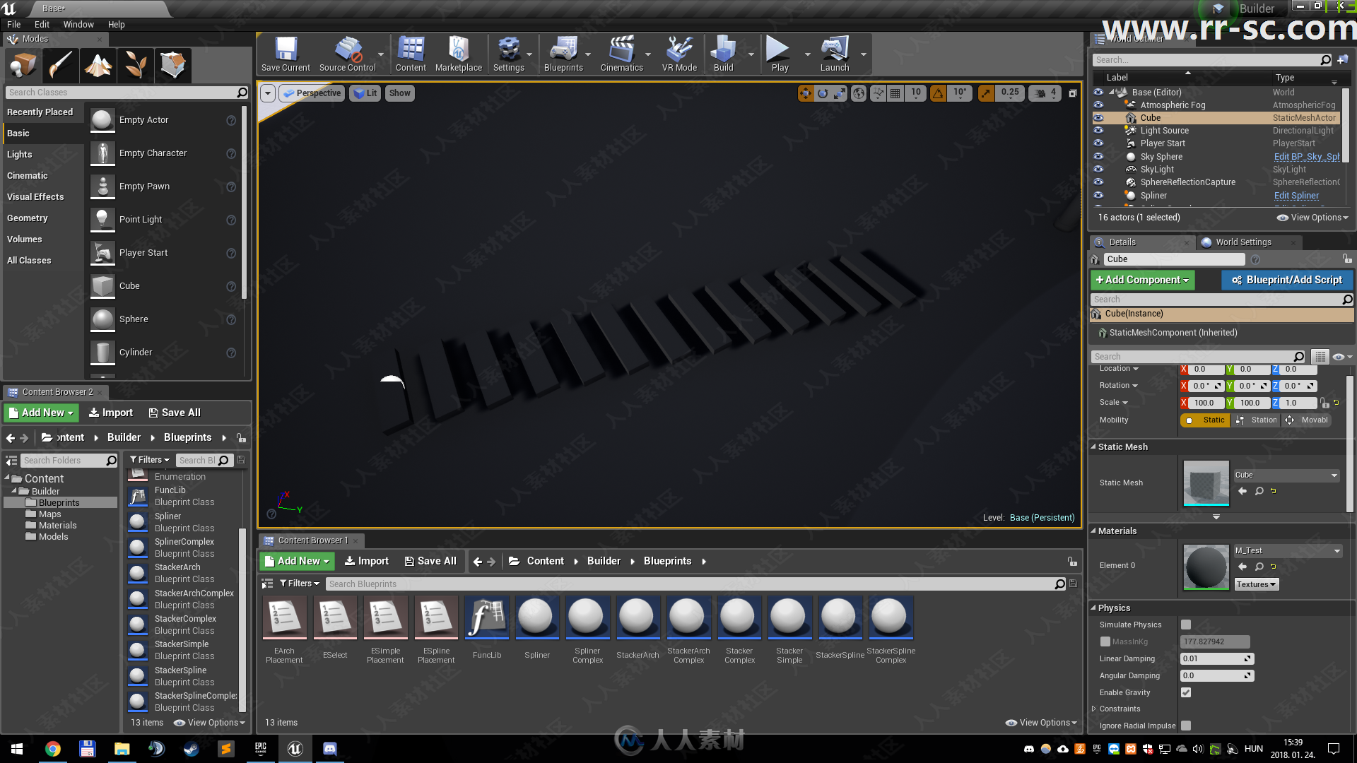Toggle rotation snapping icon in viewport
The image size is (1357, 763).
point(938,93)
